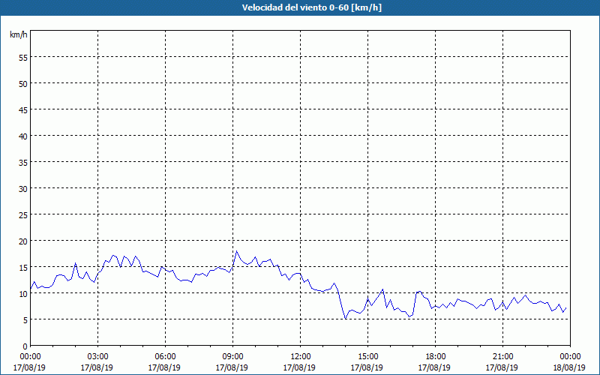Click the y-axis value 45
The image size is (600, 375).
click(x=23, y=110)
